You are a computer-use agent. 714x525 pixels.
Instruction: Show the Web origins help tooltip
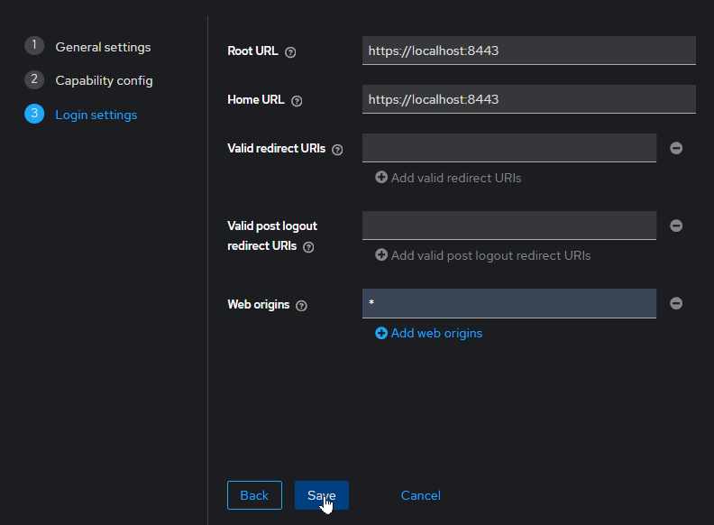pyautogui.click(x=301, y=306)
